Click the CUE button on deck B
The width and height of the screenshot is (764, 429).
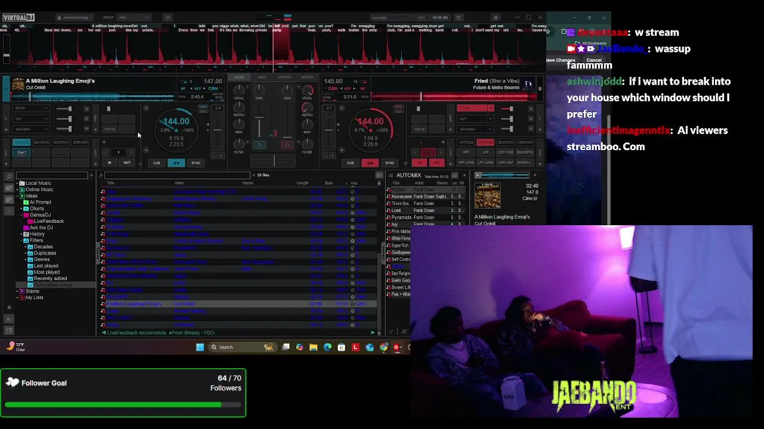[350, 163]
